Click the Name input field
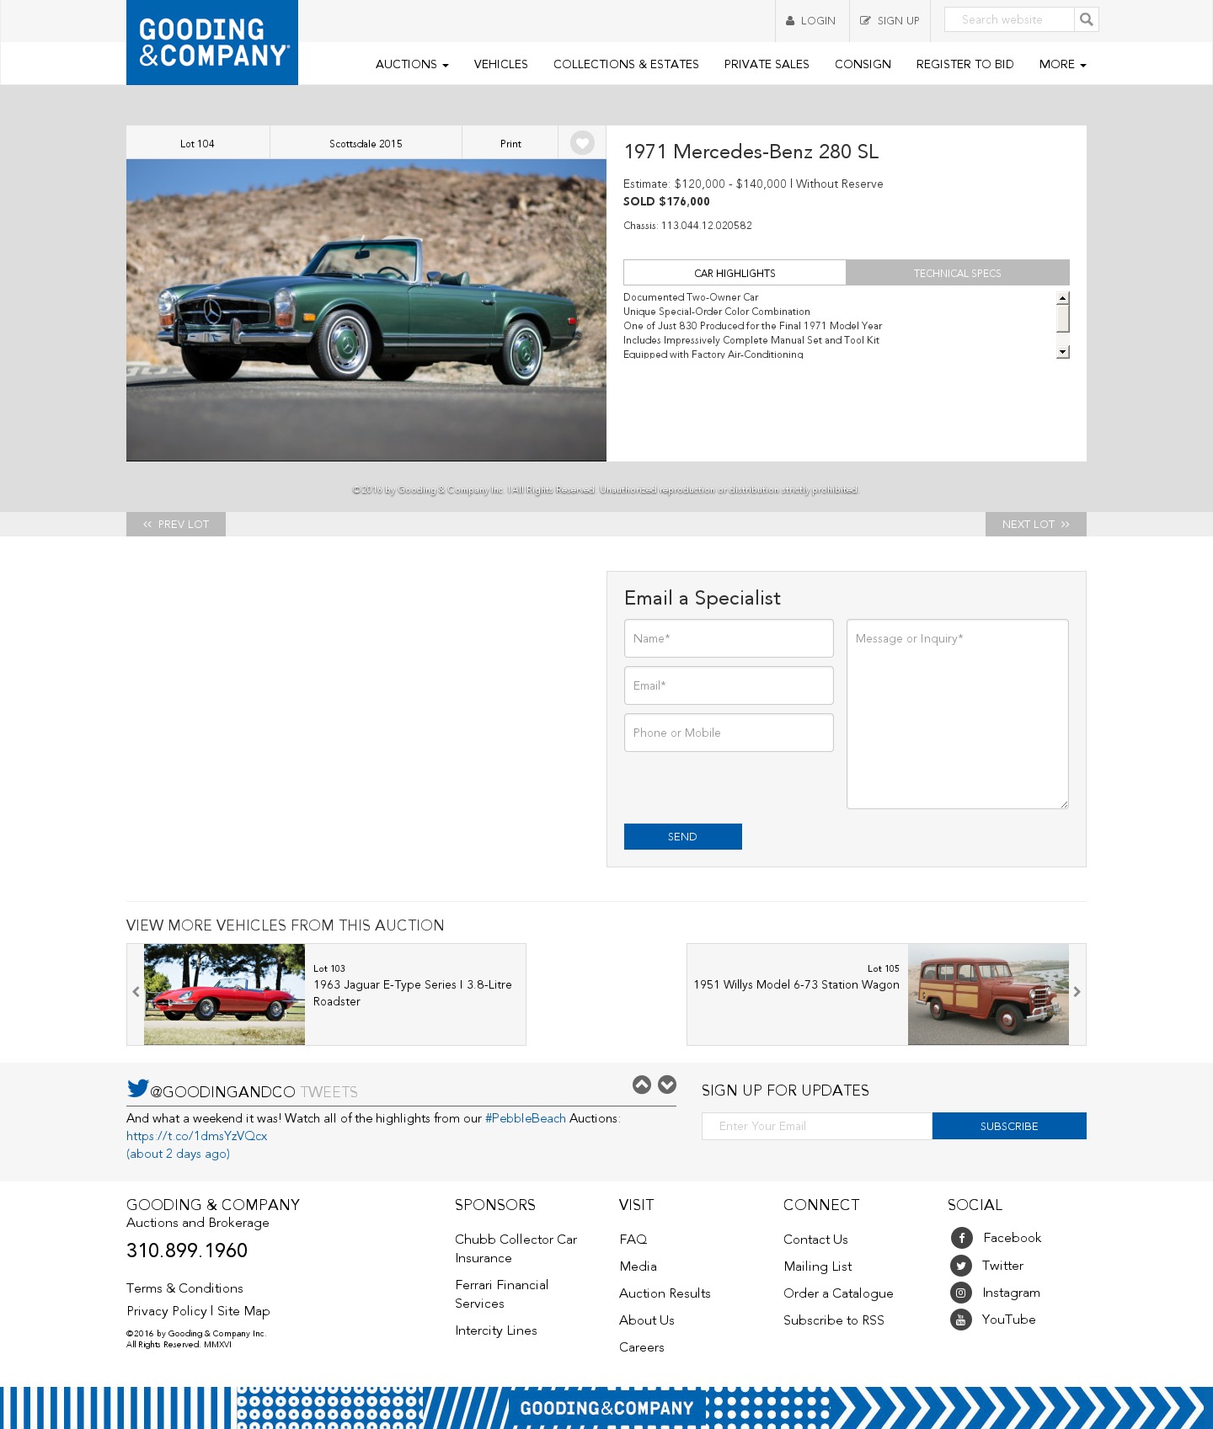Image resolution: width=1213 pixels, height=1429 pixels. (x=729, y=638)
